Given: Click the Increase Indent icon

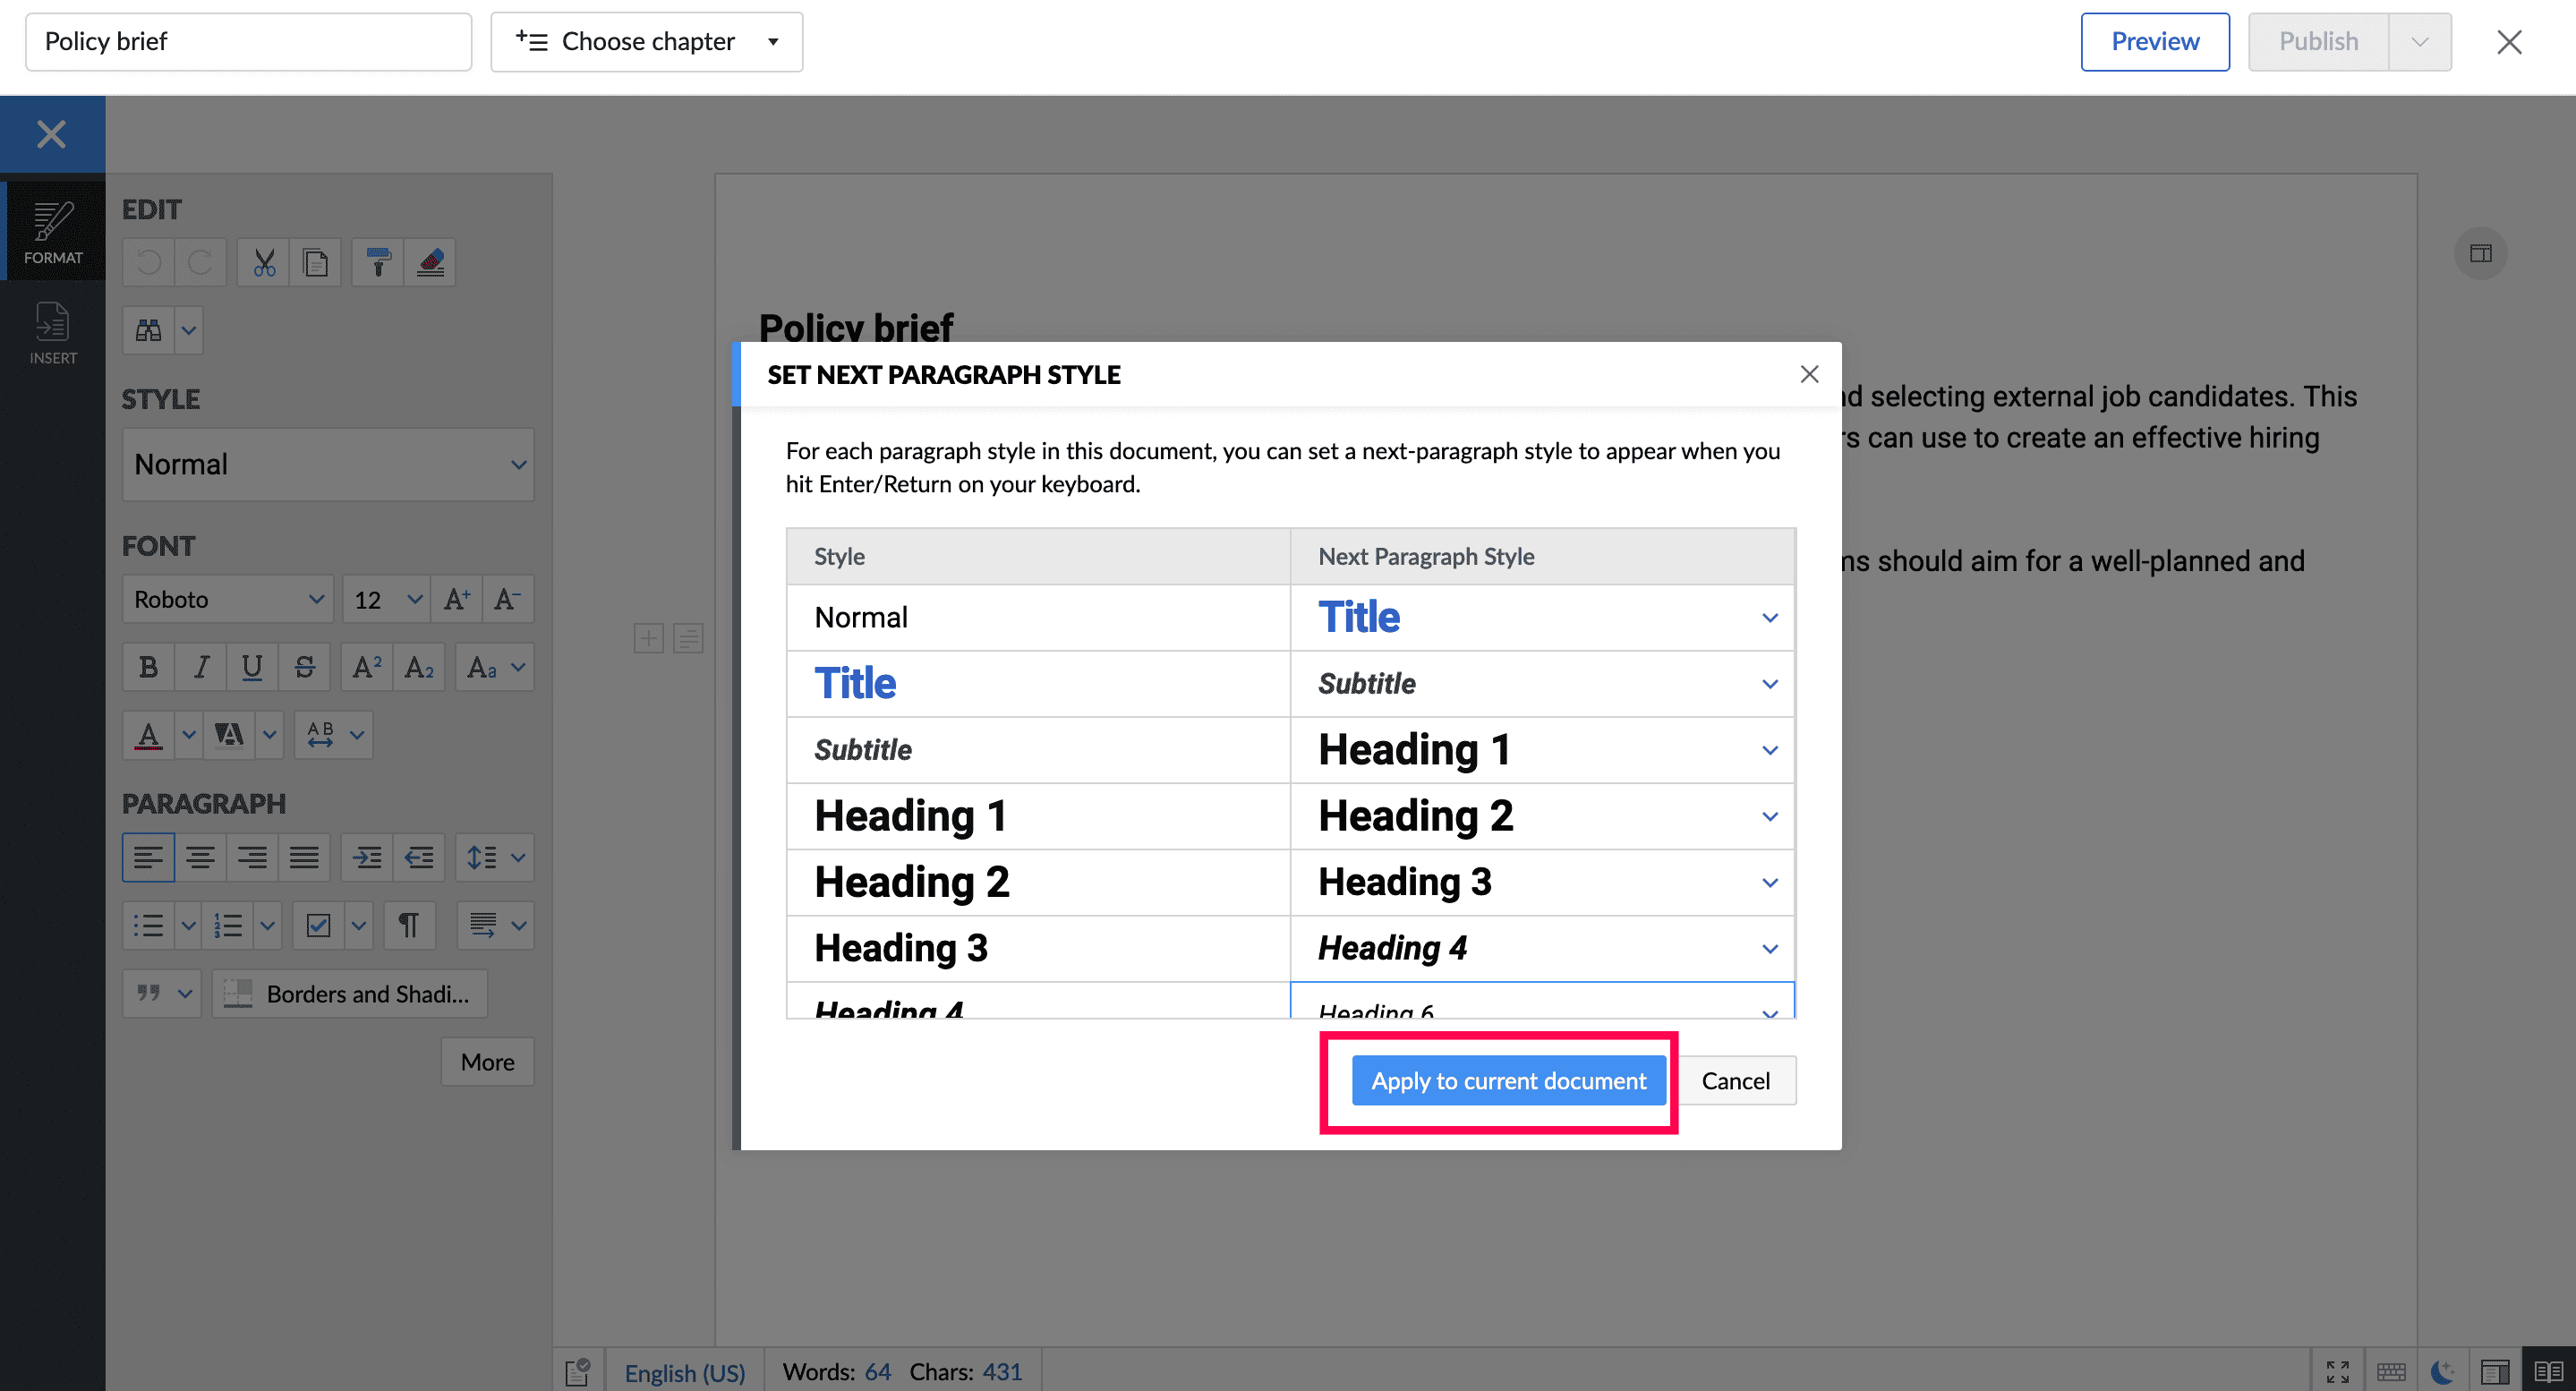Looking at the screenshot, I should tap(367, 857).
